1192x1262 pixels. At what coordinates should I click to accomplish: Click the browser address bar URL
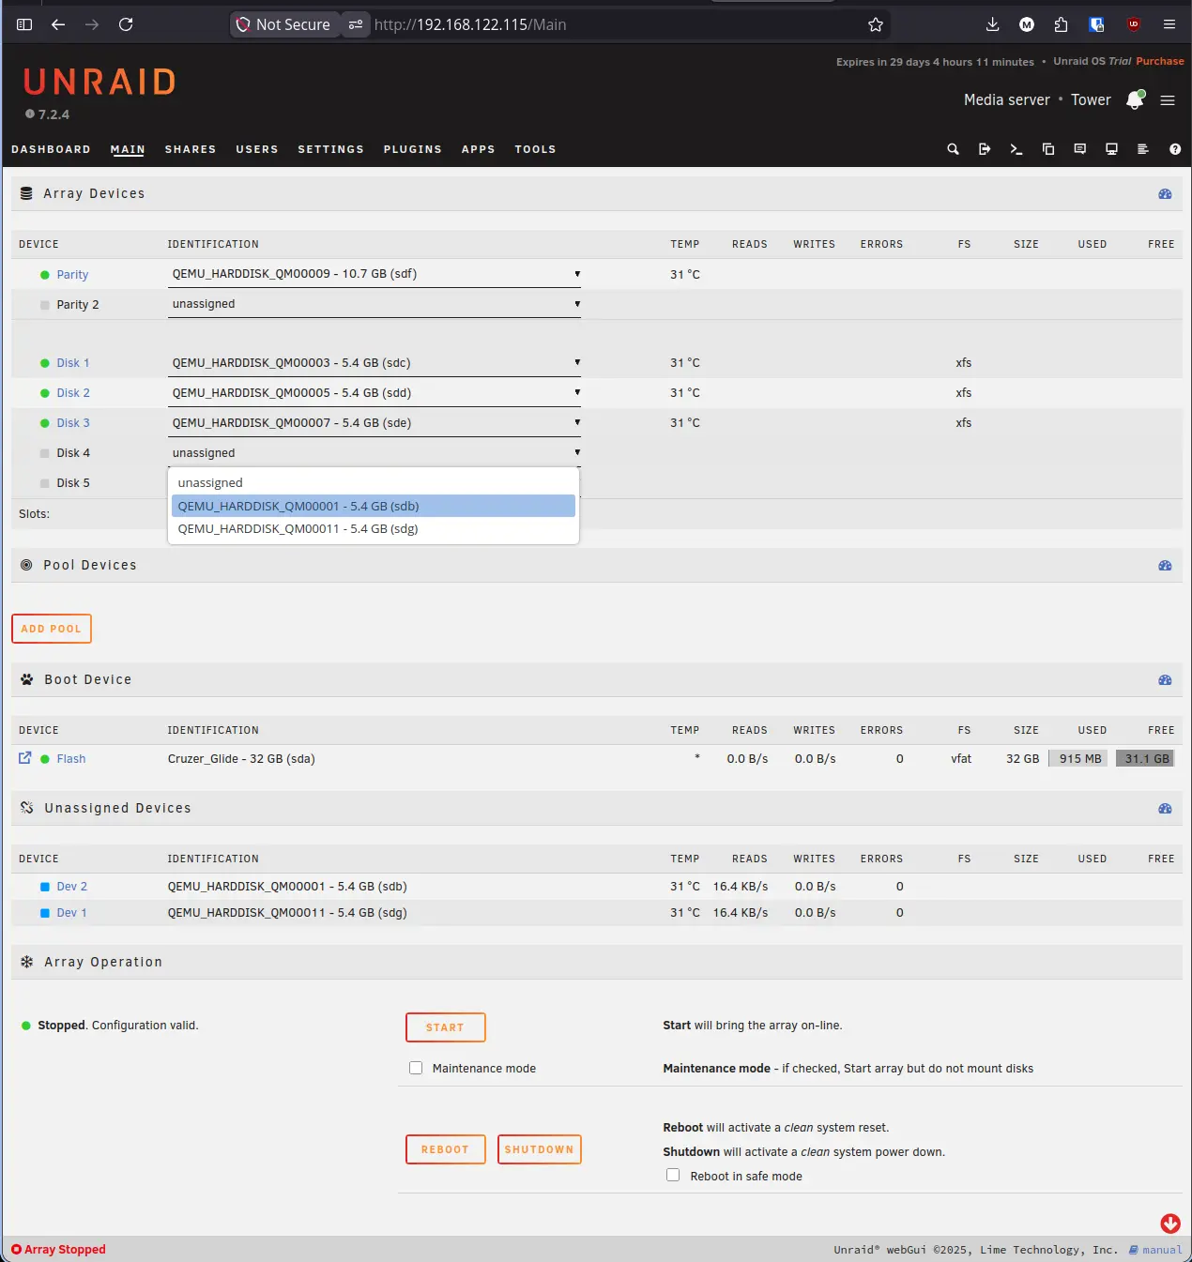[470, 24]
